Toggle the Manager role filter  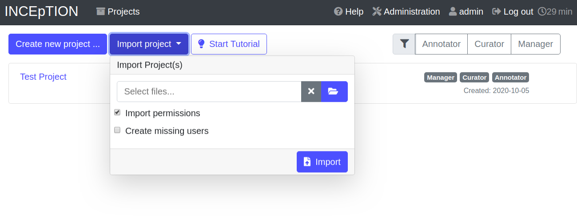(x=535, y=44)
